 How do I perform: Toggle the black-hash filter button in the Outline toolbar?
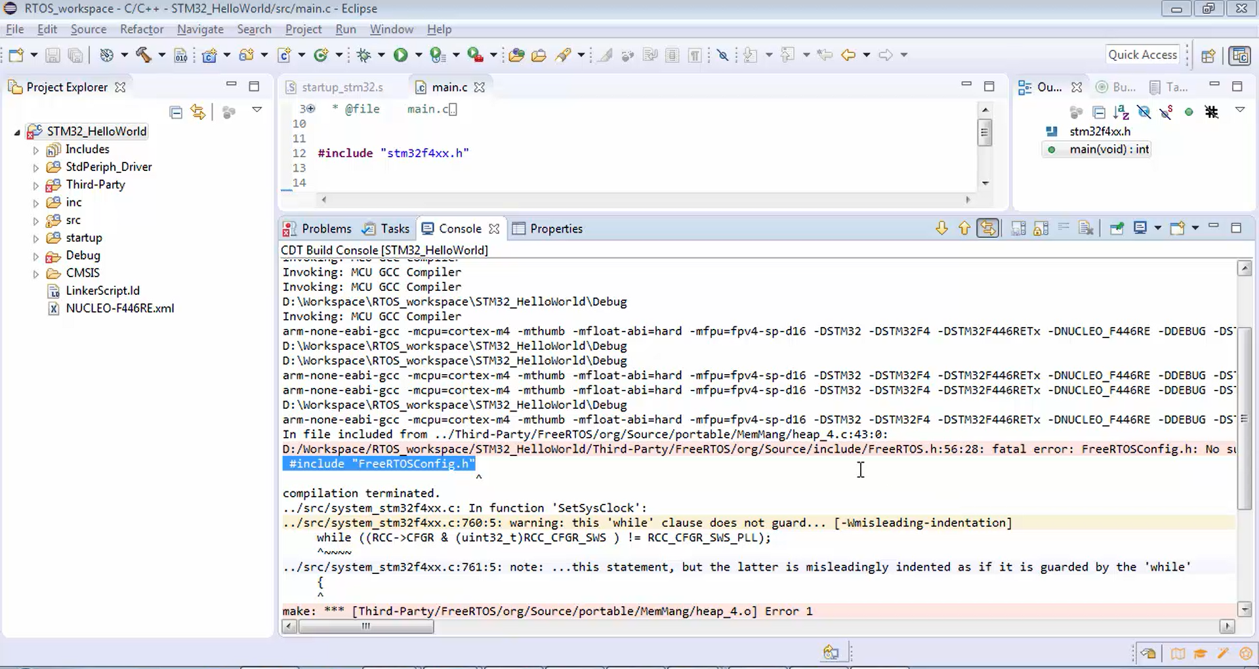pos(1211,112)
